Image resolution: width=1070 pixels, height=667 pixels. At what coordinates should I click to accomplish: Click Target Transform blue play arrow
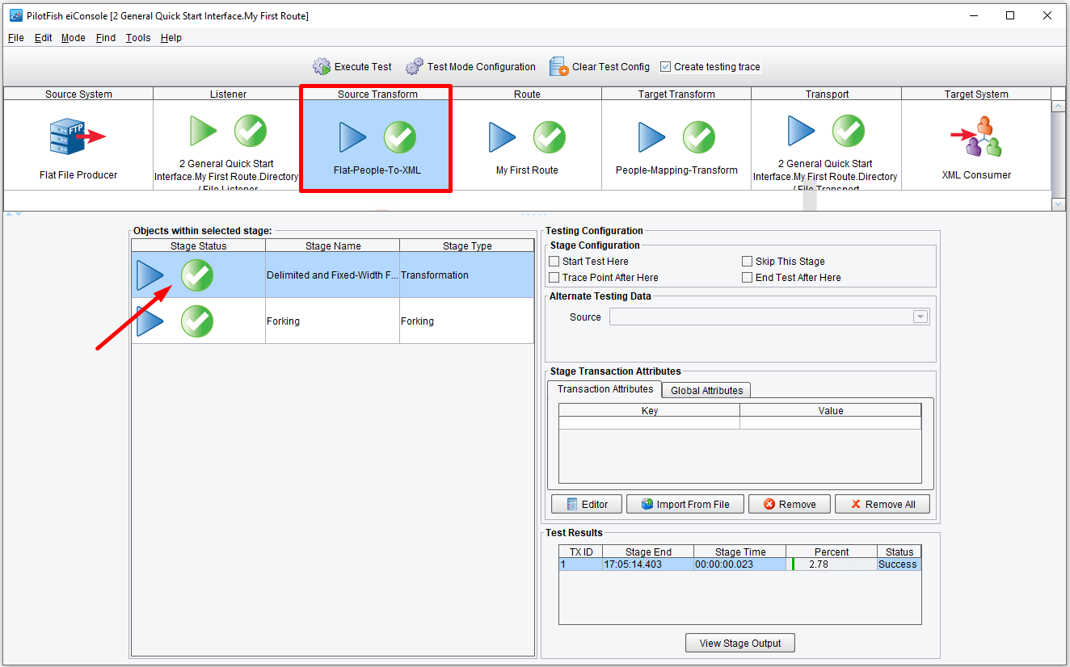click(x=652, y=137)
